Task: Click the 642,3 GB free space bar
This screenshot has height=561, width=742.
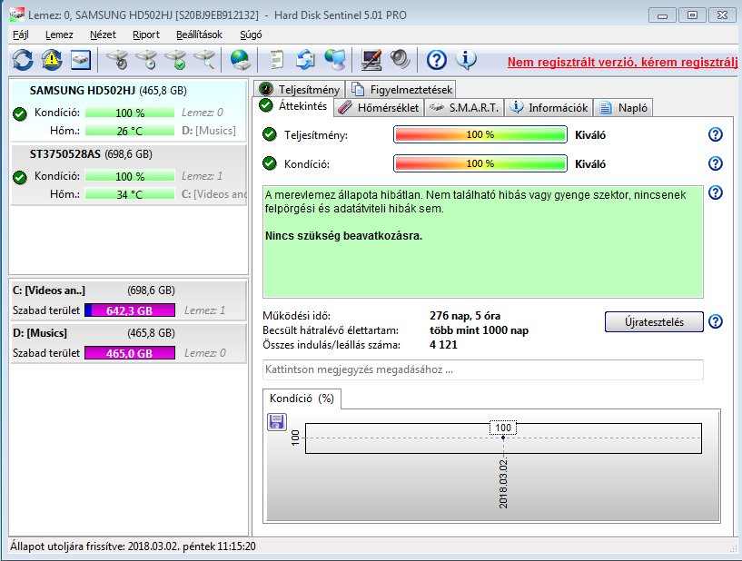Action: pos(130,310)
